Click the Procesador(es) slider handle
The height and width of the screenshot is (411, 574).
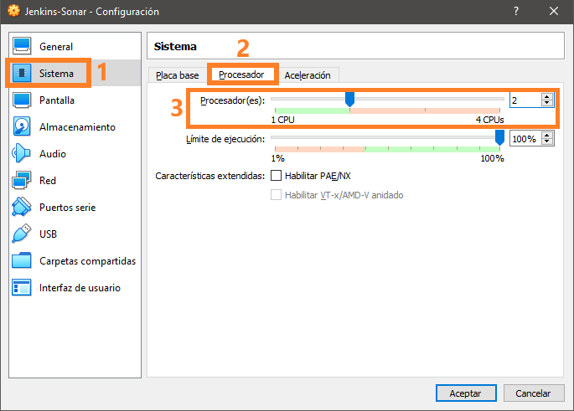tap(349, 100)
